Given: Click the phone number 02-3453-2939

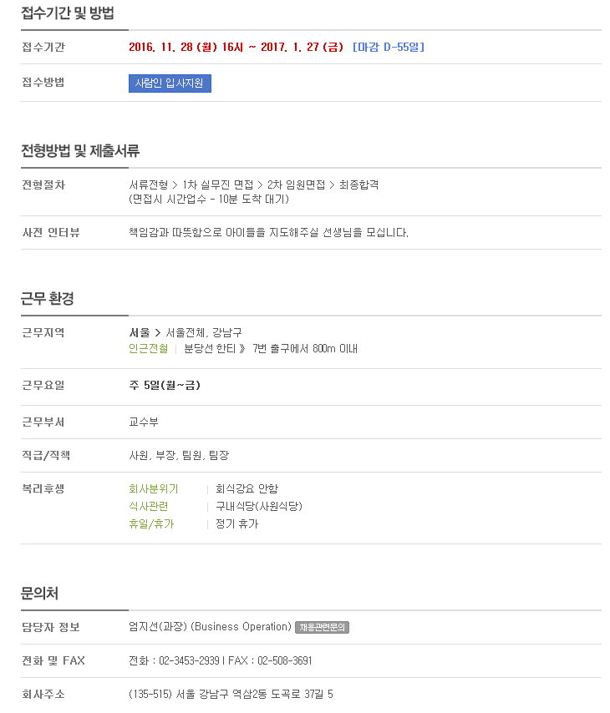Looking at the screenshot, I should 189,660.
